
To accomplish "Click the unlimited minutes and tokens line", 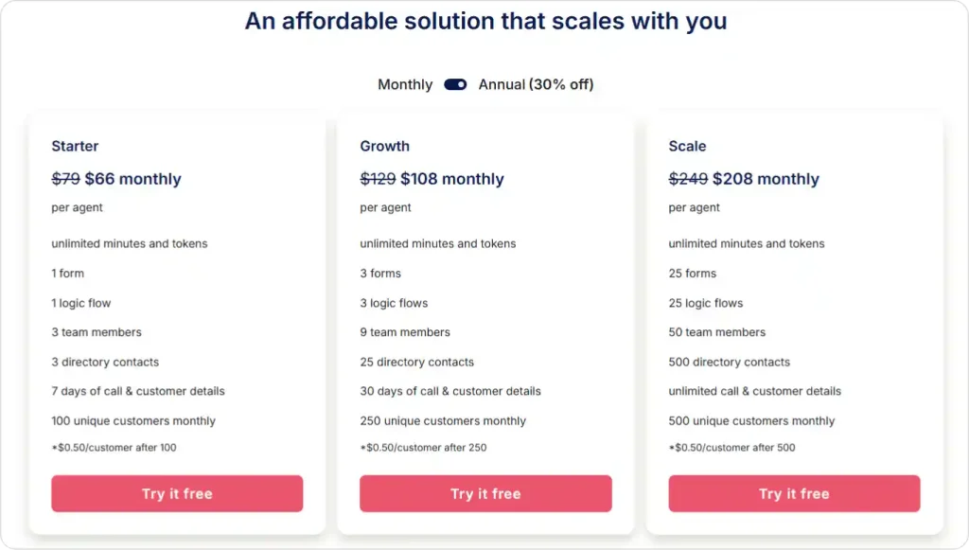I will click(x=129, y=243).
